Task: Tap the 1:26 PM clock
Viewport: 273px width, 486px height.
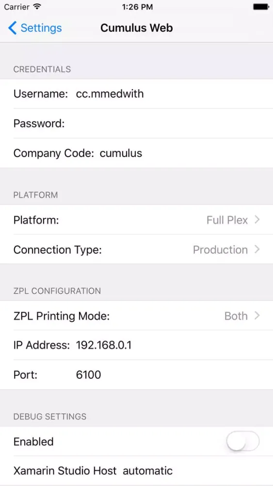Action: [137, 7]
